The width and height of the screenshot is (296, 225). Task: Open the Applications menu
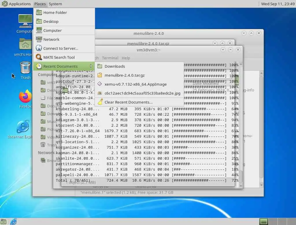pos(16,4)
